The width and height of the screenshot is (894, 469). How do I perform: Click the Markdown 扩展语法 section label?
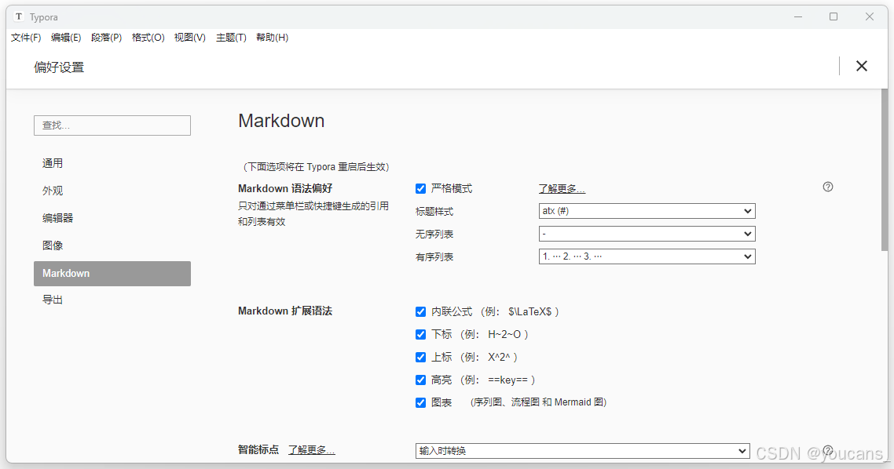click(285, 311)
